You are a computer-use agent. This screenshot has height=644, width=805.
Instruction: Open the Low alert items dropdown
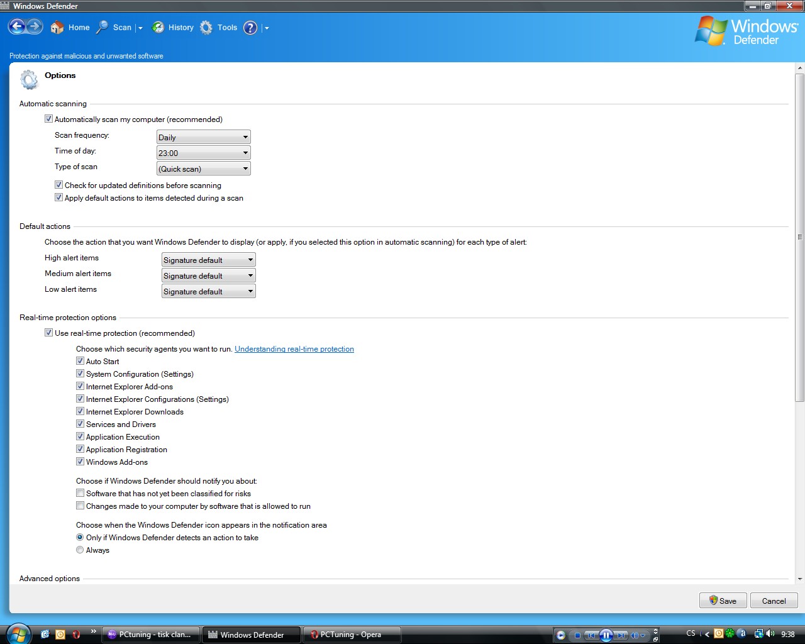click(208, 291)
